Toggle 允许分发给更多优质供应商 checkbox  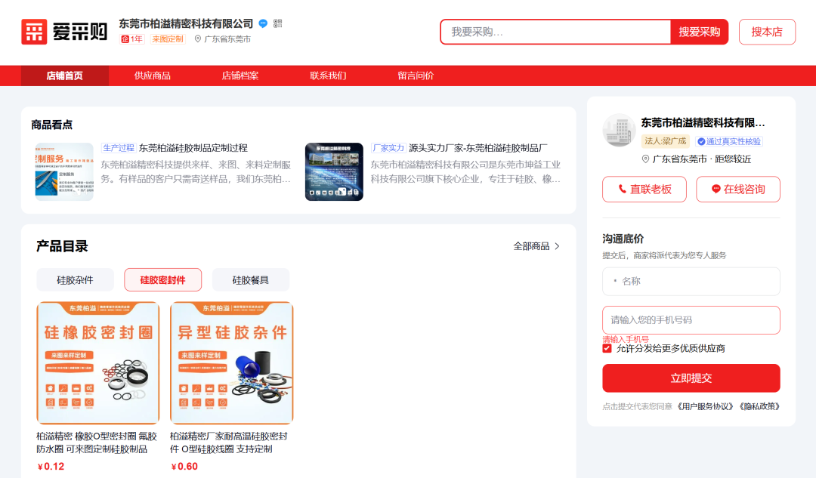click(x=607, y=348)
